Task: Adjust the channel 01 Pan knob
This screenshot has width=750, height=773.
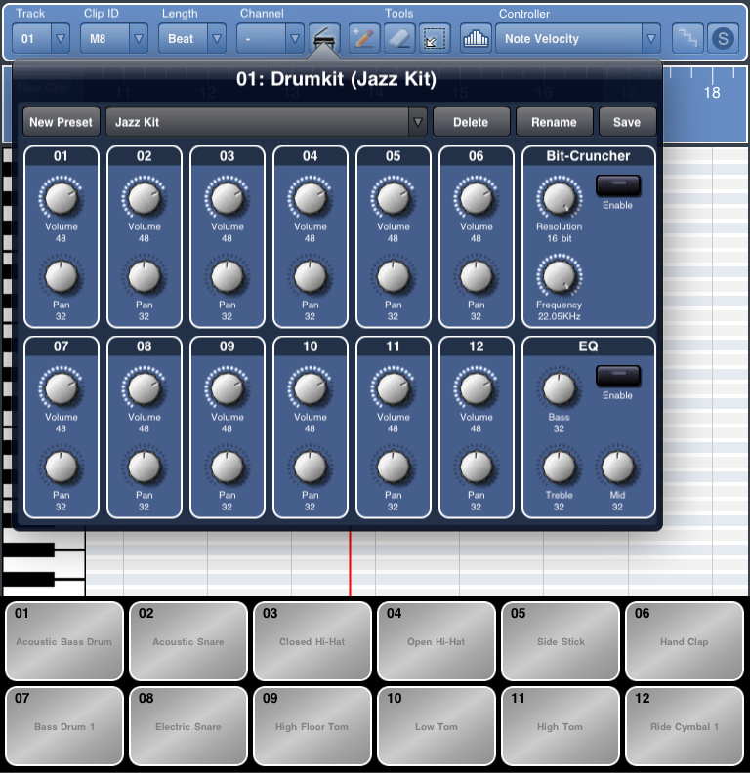Action: tap(62, 276)
